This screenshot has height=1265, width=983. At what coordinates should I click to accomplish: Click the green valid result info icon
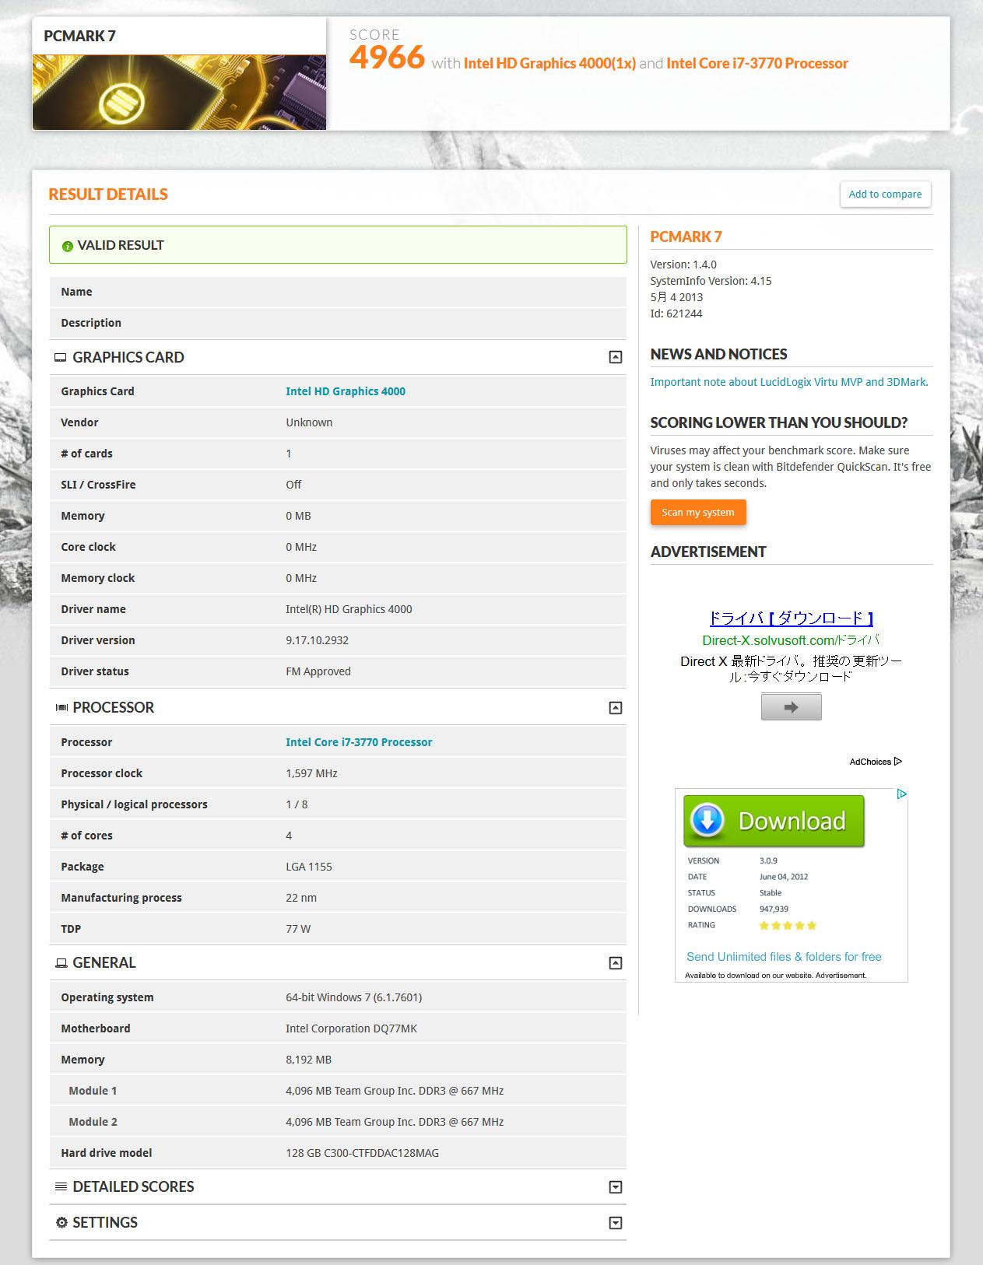click(x=68, y=246)
